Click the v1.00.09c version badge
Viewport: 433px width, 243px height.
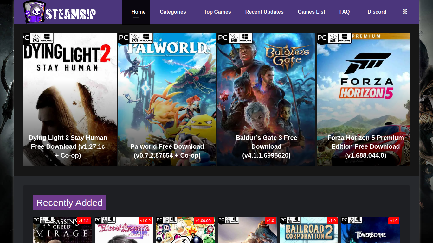[x=204, y=221]
